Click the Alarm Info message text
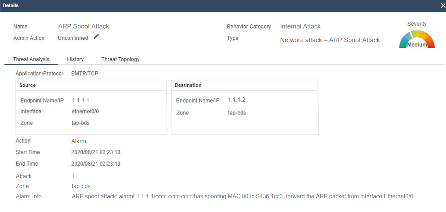Viewport: 446px width, 212px height. click(242, 196)
